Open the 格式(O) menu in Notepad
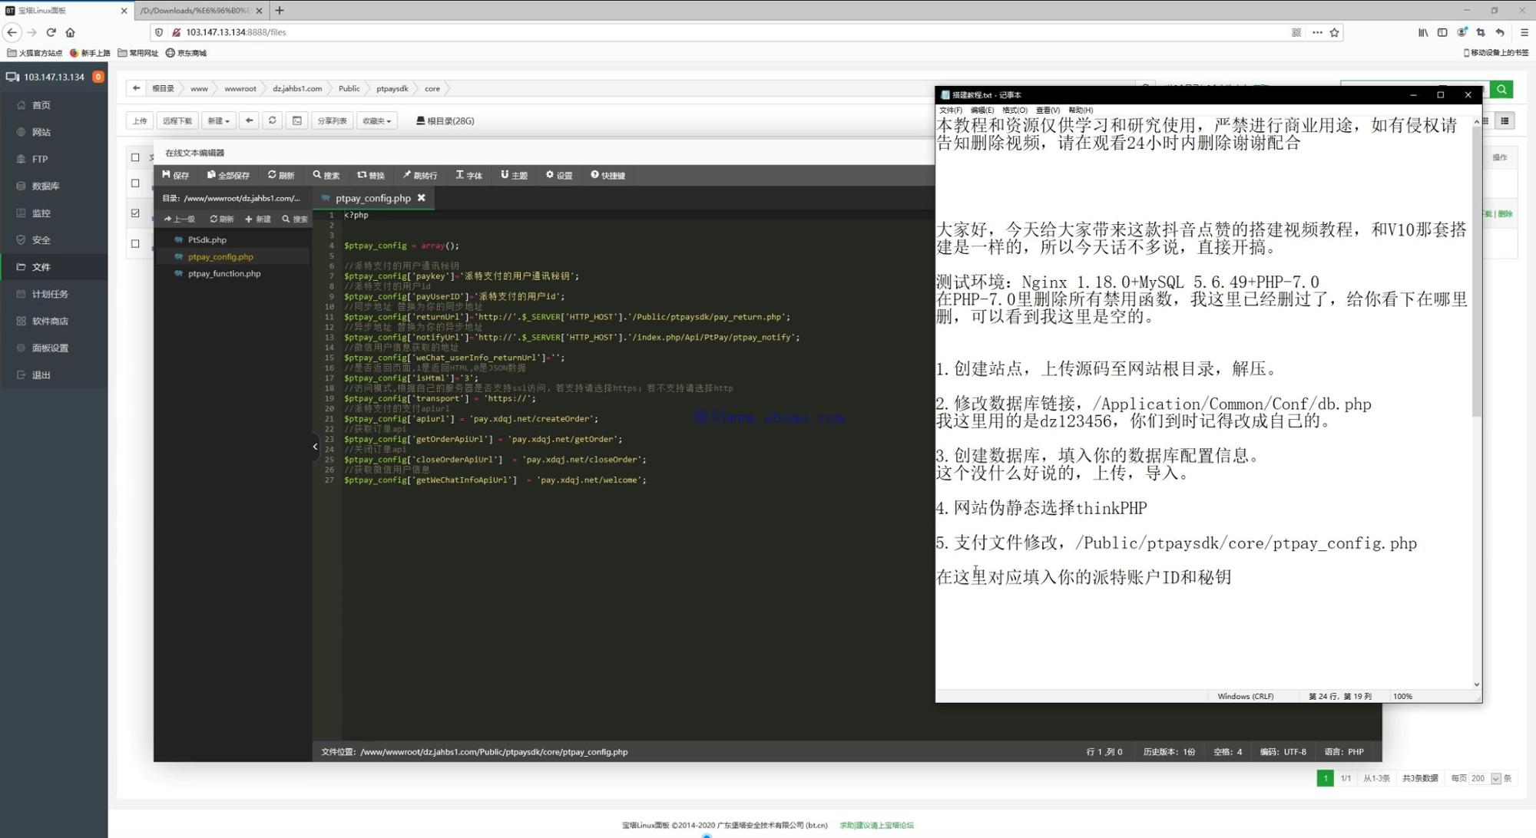1536x838 pixels. click(1014, 110)
